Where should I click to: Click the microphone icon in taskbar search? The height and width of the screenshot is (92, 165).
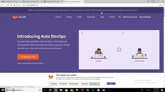[x=40, y=90]
